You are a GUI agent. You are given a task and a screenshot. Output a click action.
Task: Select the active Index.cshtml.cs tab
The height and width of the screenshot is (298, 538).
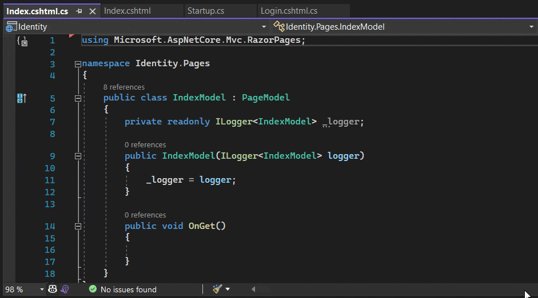(37, 11)
